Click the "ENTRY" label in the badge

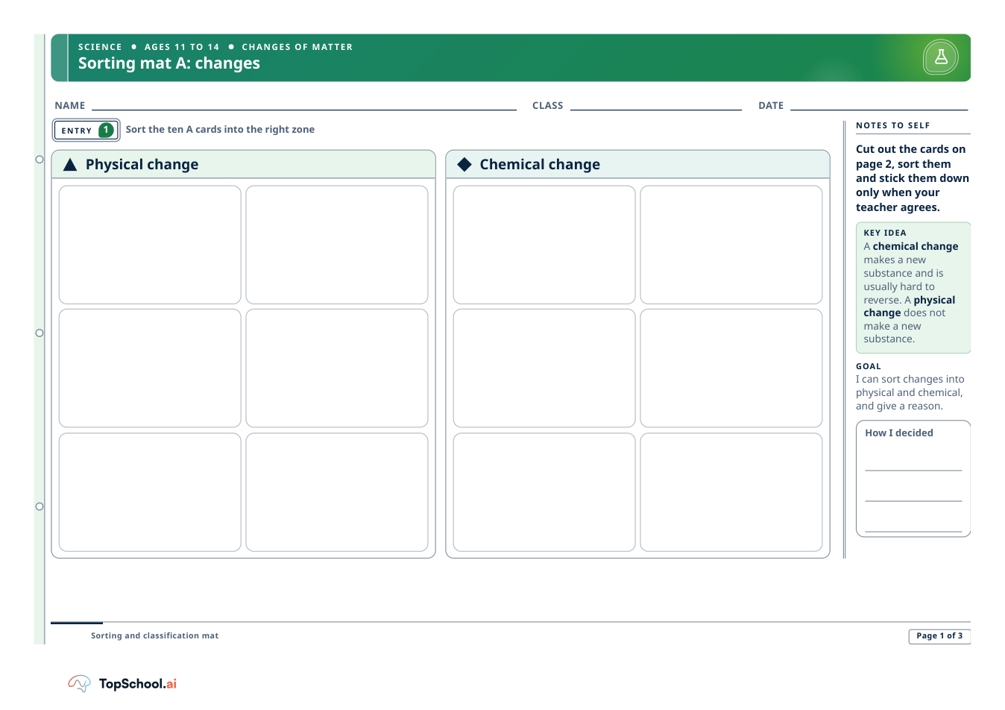(x=77, y=131)
